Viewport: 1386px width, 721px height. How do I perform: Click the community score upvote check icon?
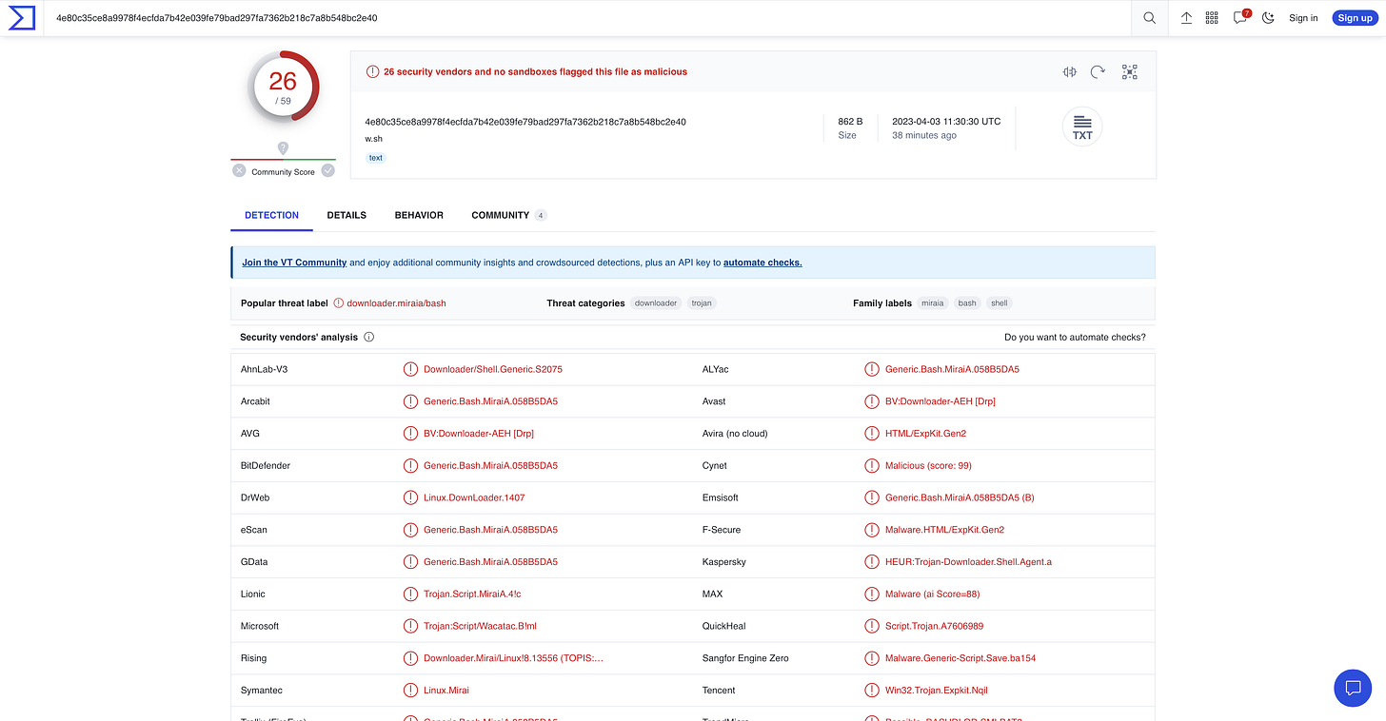[328, 170]
